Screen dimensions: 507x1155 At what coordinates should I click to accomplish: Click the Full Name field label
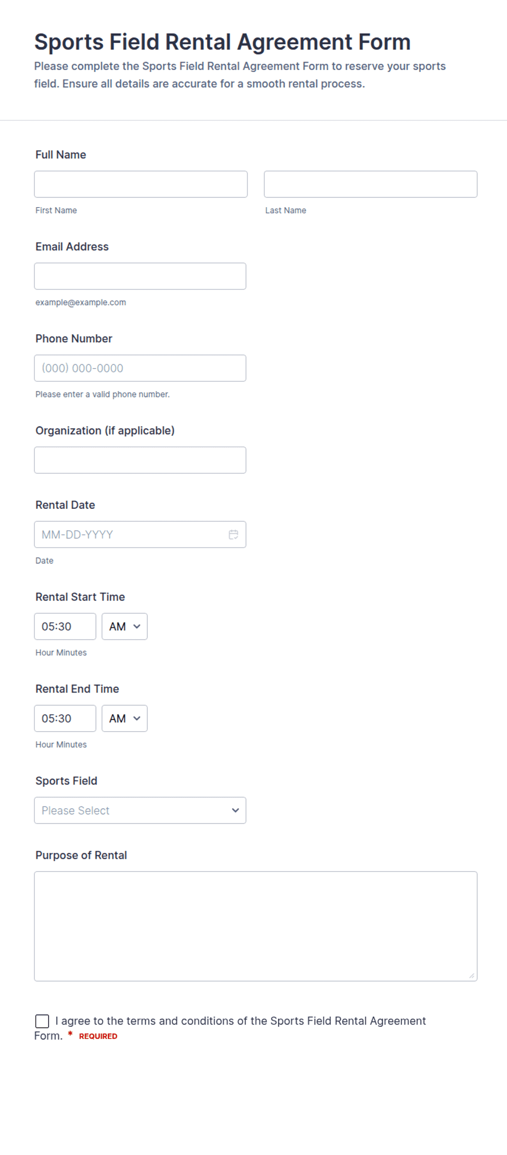pos(61,155)
